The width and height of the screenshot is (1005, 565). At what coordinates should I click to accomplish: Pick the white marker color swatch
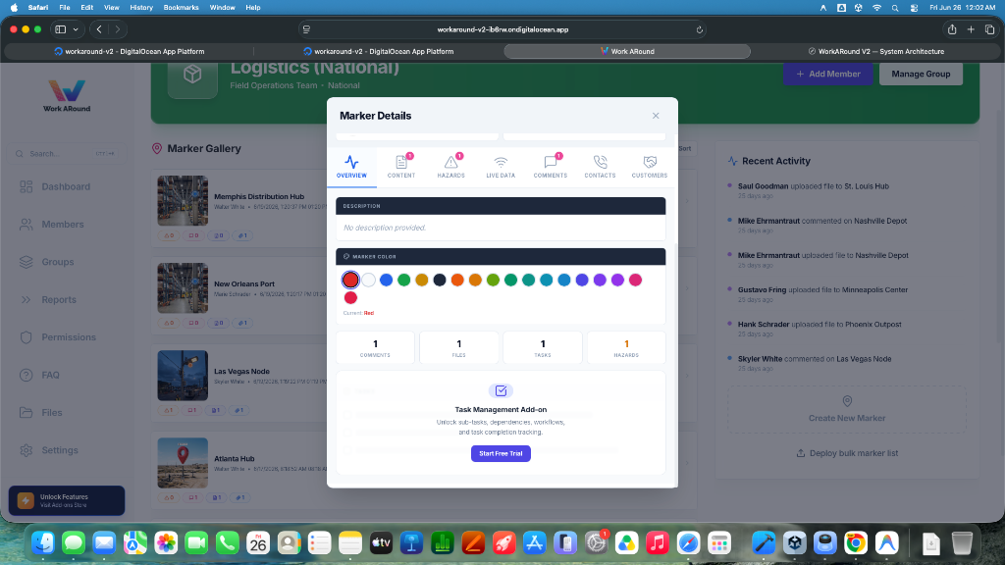click(369, 280)
